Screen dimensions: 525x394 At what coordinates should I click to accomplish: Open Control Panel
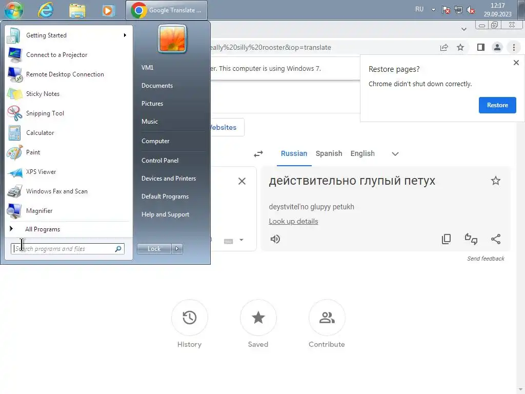pos(160,160)
